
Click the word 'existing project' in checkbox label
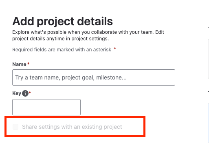(x=102, y=127)
